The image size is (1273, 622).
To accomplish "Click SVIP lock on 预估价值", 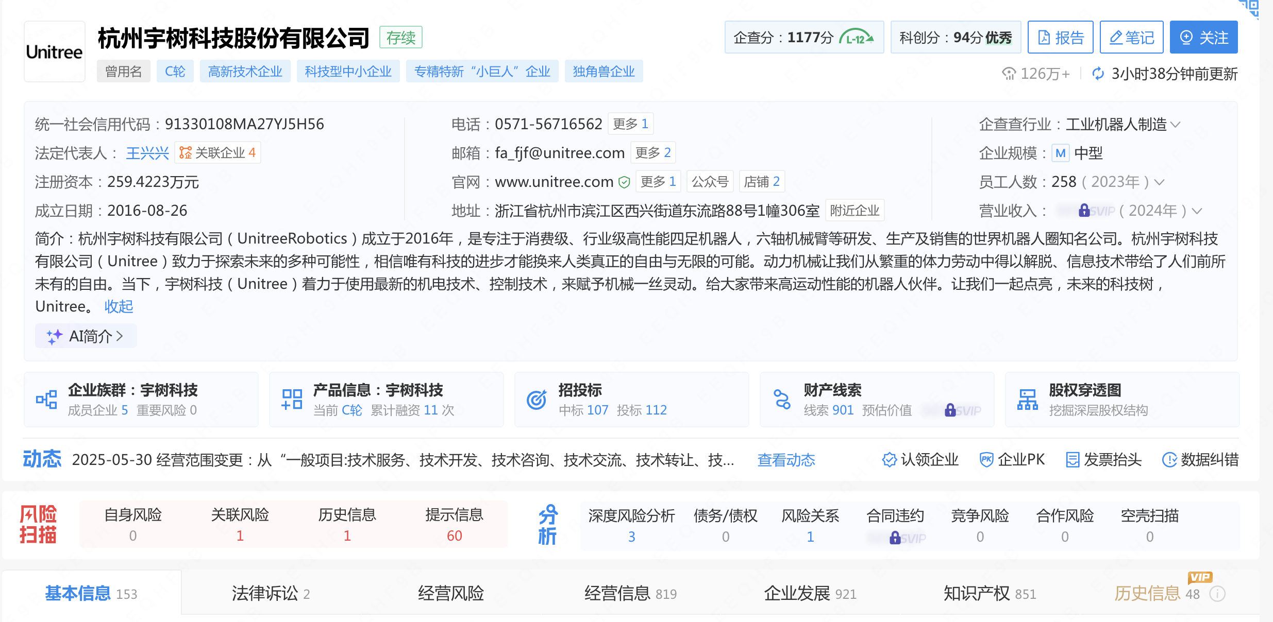I will 950,410.
